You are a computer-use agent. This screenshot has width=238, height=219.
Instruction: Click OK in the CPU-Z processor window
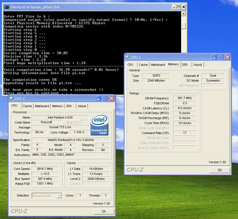tap(104, 211)
